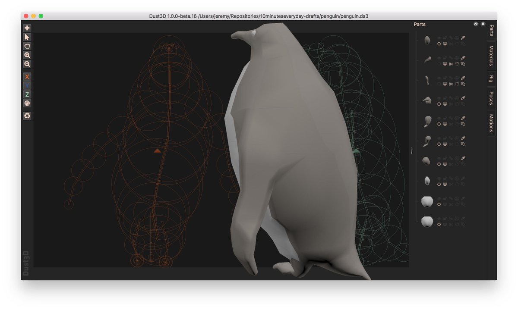Click eyedropper color on second (flipper) part
This screenshot has width=518, height=310.
pyautogui.click(x=463, y=58)
